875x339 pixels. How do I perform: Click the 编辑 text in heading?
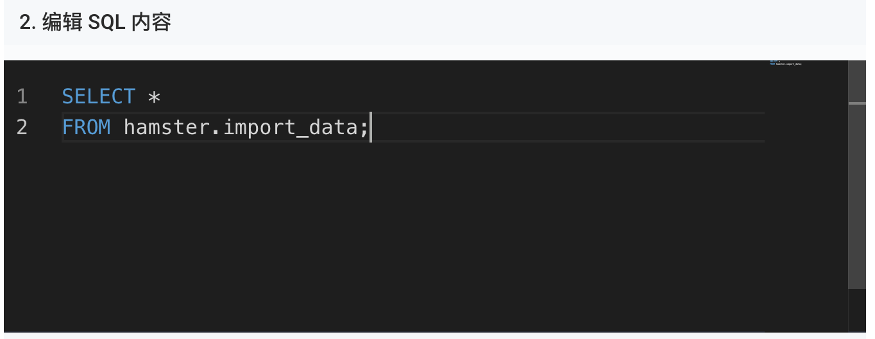[62, 23]
